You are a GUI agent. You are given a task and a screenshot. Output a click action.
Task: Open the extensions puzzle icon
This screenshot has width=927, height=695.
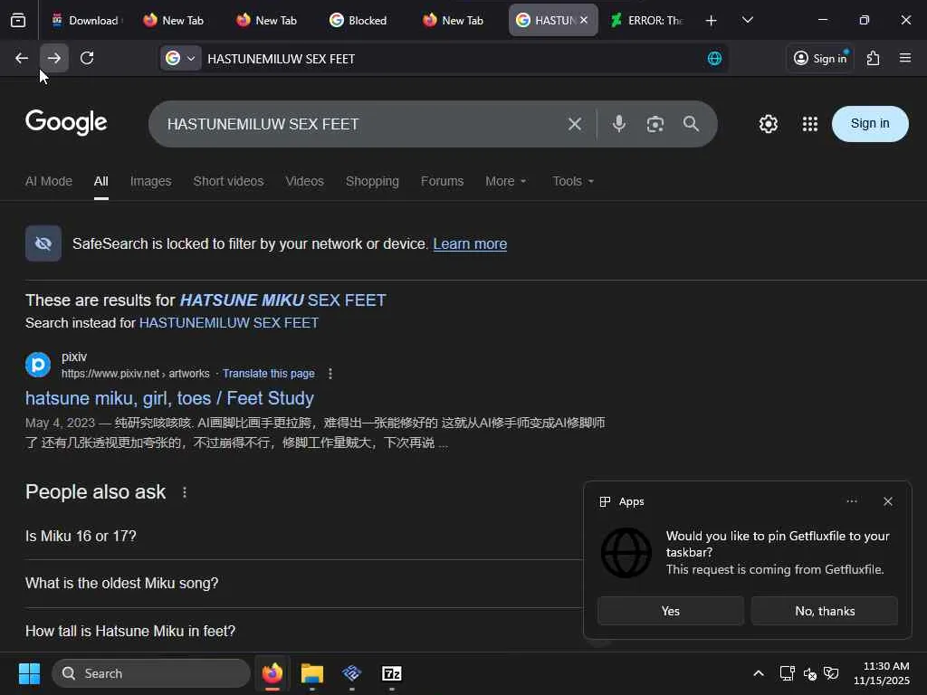[x=873, y=58]
